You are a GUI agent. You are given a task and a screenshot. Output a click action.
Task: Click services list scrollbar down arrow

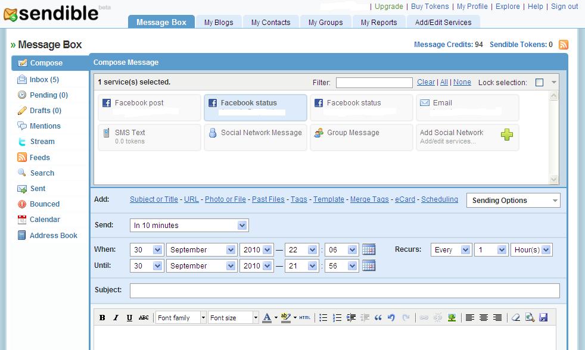[x=554, y=180]
